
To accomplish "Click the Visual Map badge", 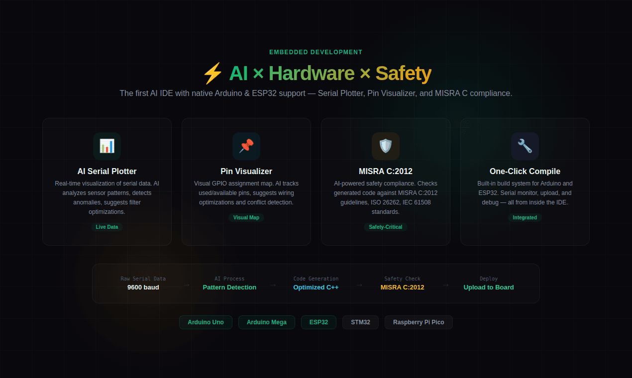I will click(x=246, y=217).
